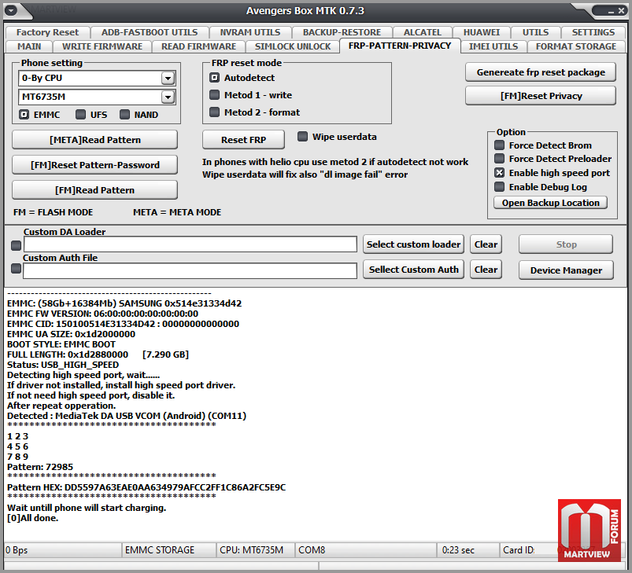This screenshot has height=573, width=632.
Task: Click the [FM]Read Pattern button
Action: 94,190
